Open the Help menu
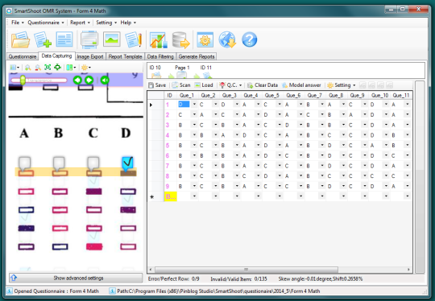Viewport: 435px width, 301px height. click(x=128, y=23)
